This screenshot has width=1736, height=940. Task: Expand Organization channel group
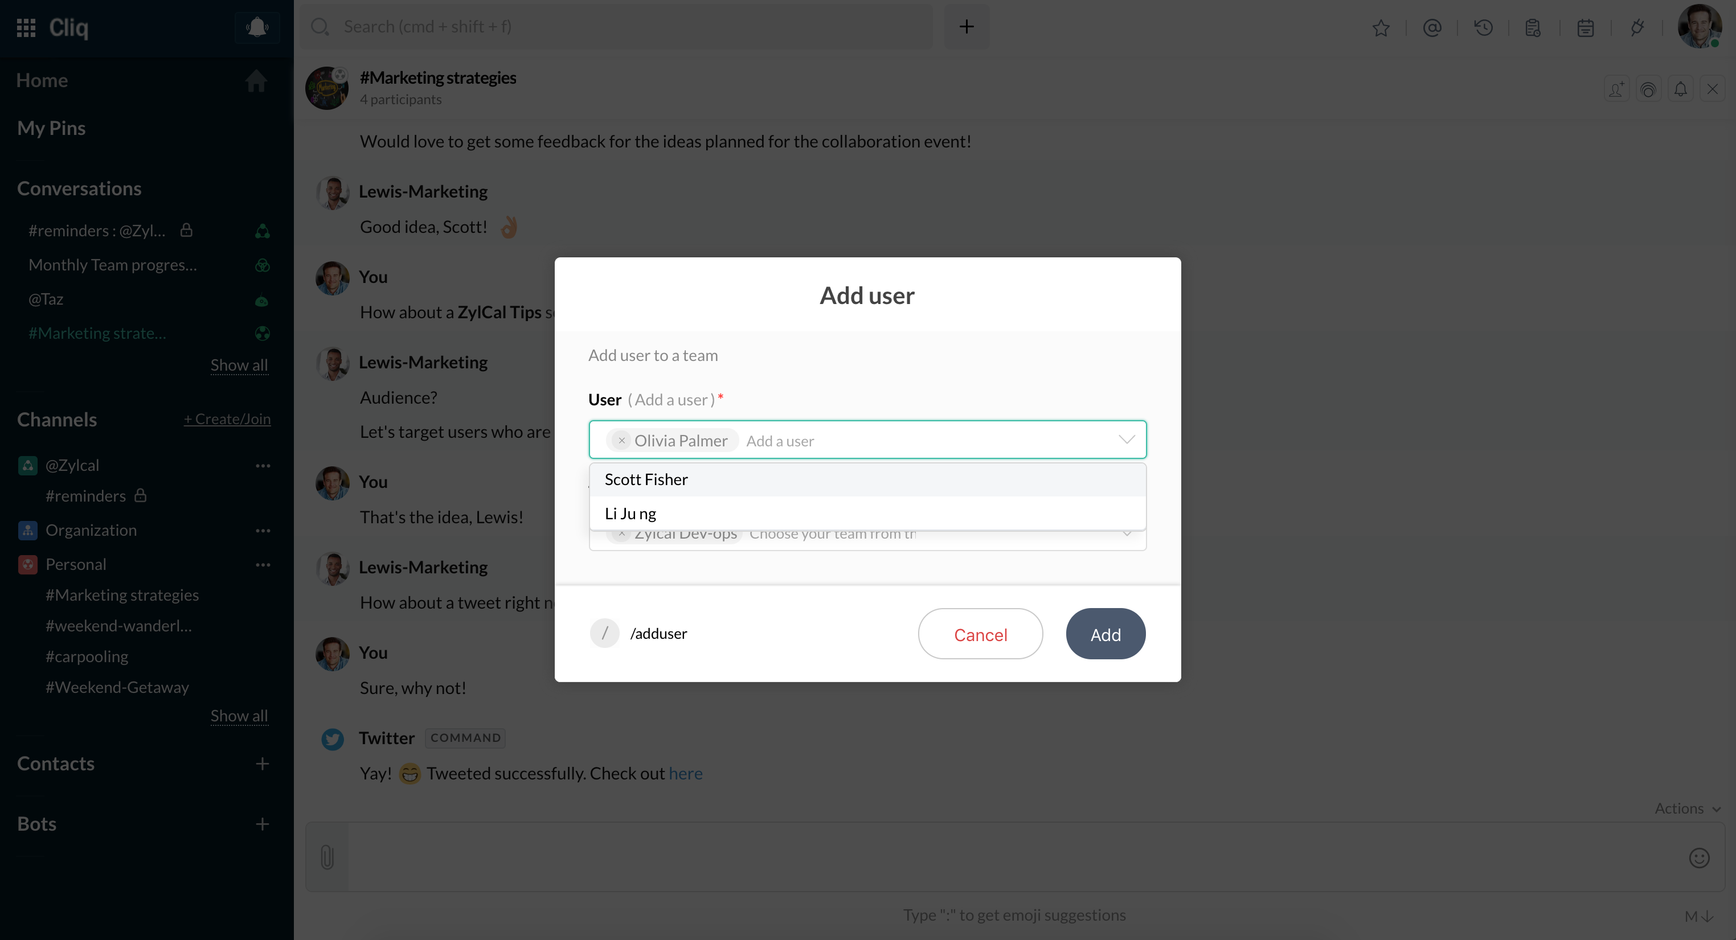91,531
